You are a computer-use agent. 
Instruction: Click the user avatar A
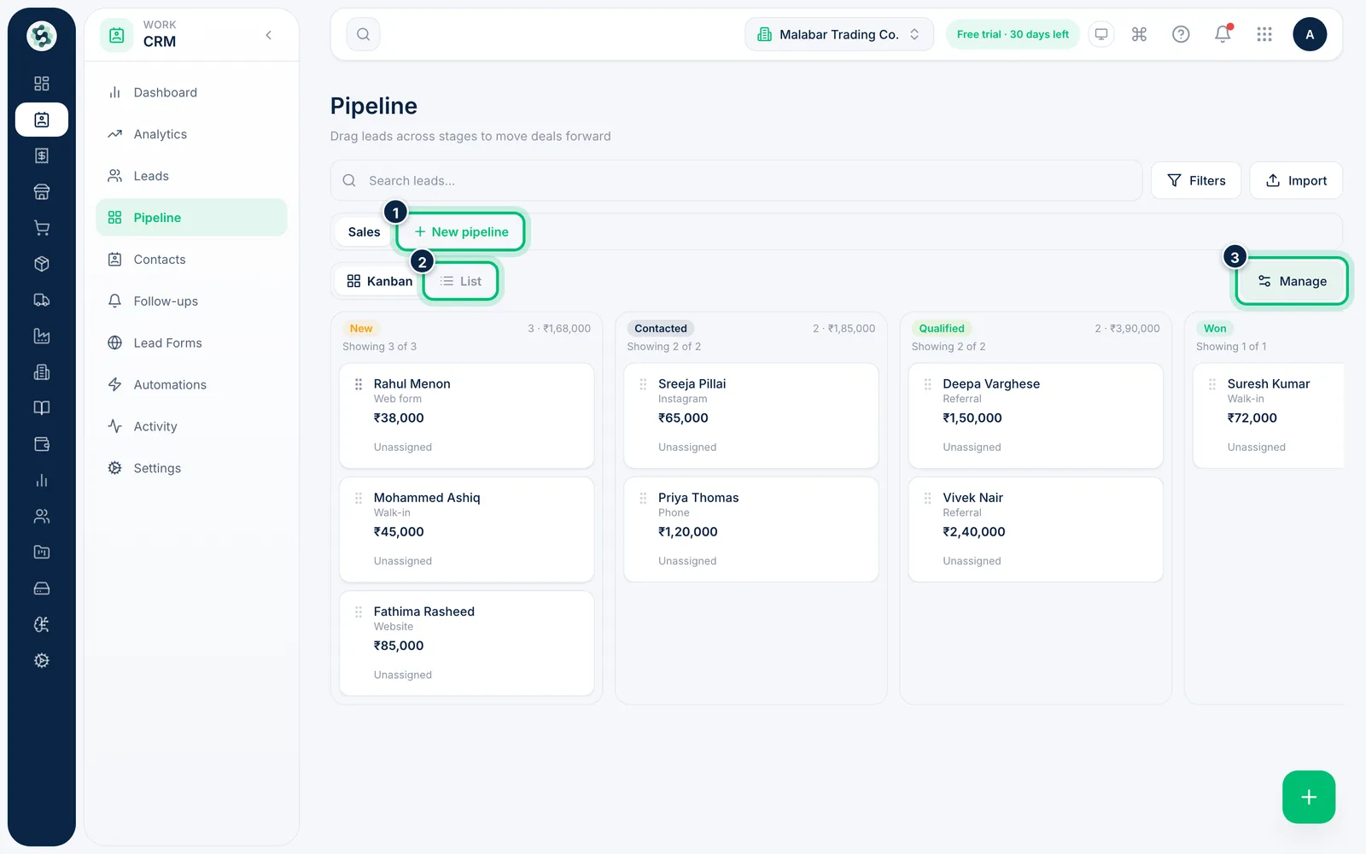tap(1310, 34)
